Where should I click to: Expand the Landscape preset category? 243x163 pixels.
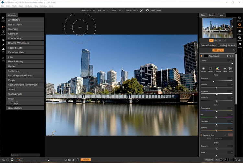(25, 71)
